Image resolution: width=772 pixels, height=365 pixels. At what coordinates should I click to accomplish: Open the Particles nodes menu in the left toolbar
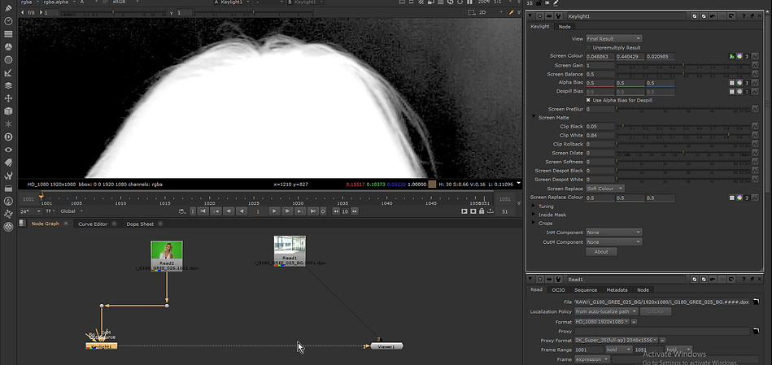(x=8, y=124)
